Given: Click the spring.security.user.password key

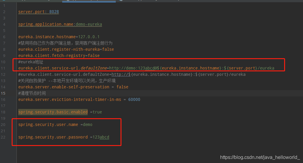Looking at the screenshot, I should tap(53, 137).
